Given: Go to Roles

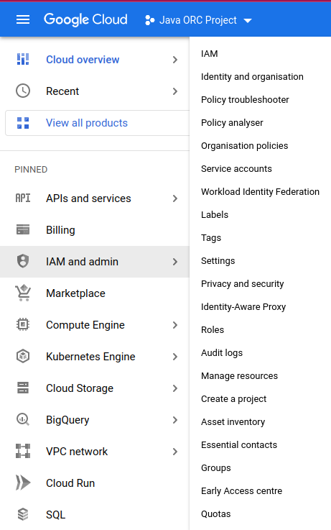Looking at the screenshot, I should click(213, 330).
